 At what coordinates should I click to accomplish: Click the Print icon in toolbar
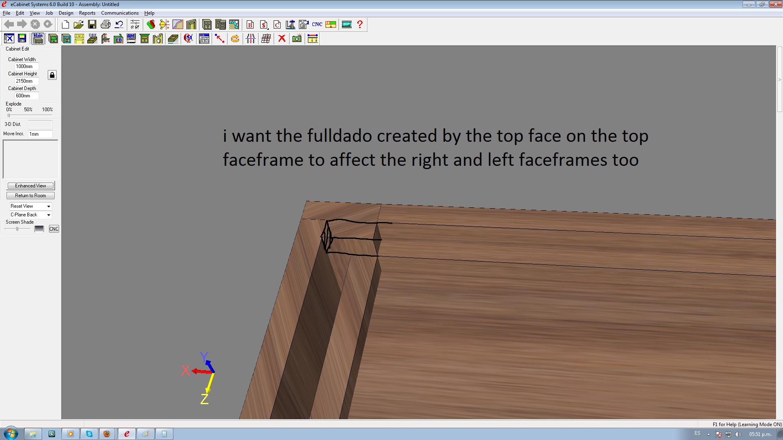(x=105, y=24)
